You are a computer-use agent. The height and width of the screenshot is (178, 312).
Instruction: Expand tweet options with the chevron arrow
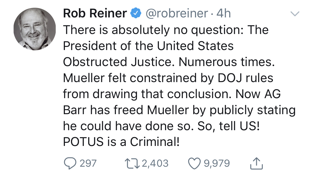pos(295,14)
